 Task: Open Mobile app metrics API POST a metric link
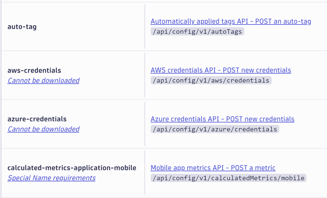click(x=213, y=168)
